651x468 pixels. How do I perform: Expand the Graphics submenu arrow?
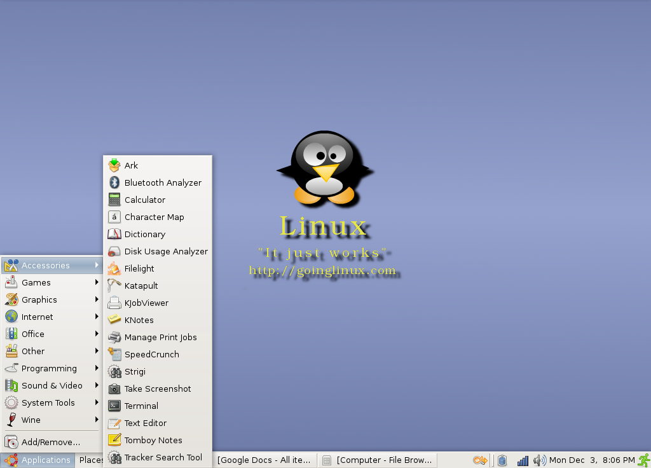(97, 299)
